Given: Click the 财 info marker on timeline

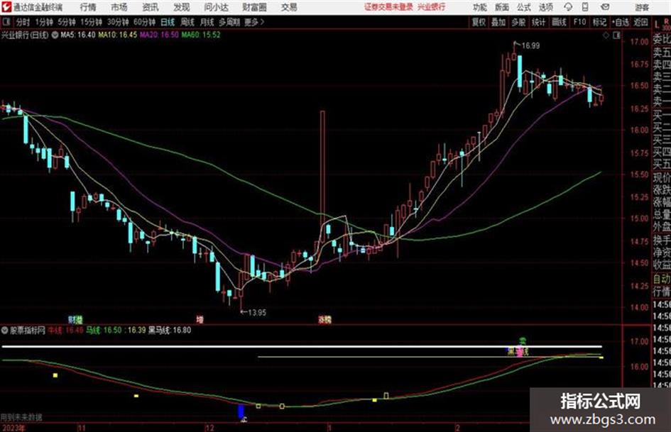Looking at the screenshot, I should (72, 319).
